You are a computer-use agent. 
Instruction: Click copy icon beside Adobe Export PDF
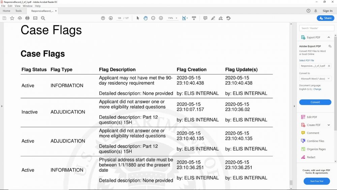(330, 46)
